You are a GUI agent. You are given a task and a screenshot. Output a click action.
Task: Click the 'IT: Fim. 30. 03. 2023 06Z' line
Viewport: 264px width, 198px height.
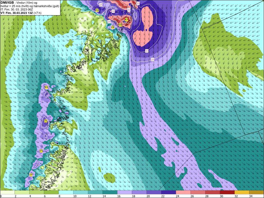tap(17, 9)
